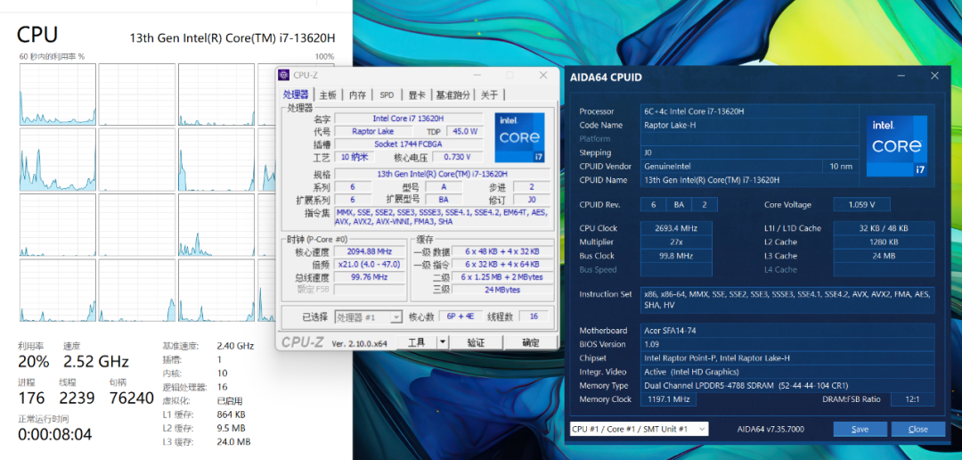Close the CPU-Z window
This screenshot has height=460, width=962.
[x=543, y=75]
